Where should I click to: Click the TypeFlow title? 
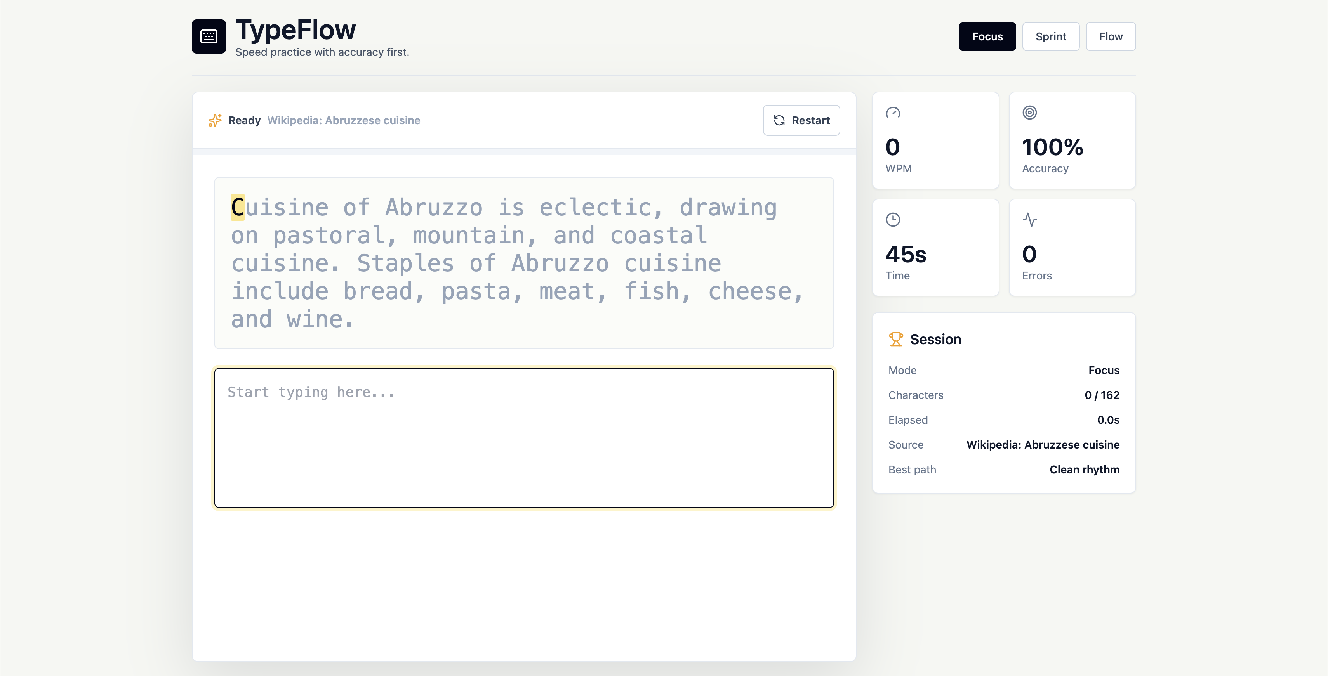click(x=295, y=29)
